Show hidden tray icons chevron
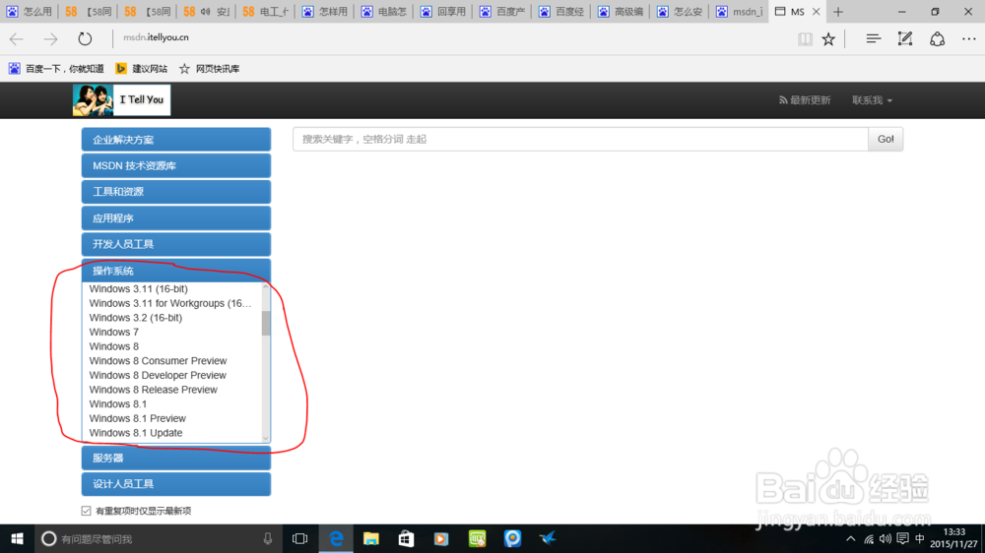 pos(851,538)
